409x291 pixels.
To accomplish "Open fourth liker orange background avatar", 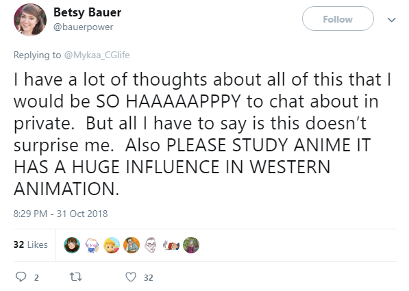I will pyautogui.click(x=132, y=245).
